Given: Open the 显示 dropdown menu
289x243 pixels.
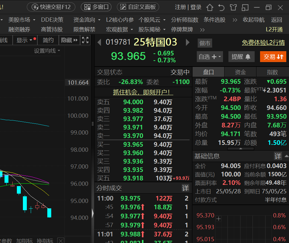Looking at the screenshot, I should click(x=24, y=40).
